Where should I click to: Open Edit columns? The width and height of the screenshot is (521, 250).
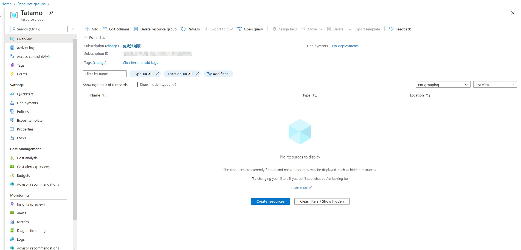[x=116, y=29]
